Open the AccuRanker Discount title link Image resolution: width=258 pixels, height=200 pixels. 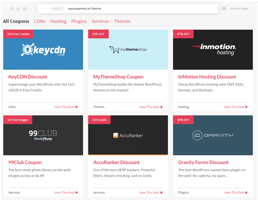click(116, 163)
